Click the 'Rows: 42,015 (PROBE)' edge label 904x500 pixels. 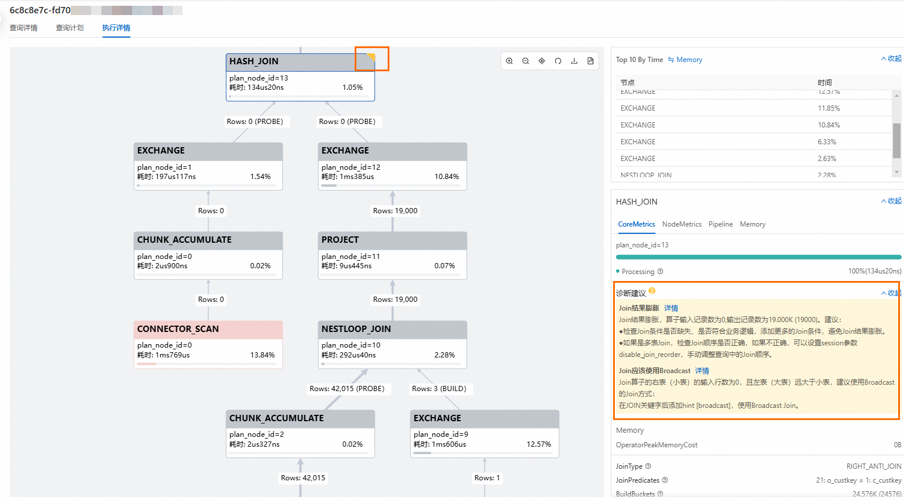coord(347,389)
